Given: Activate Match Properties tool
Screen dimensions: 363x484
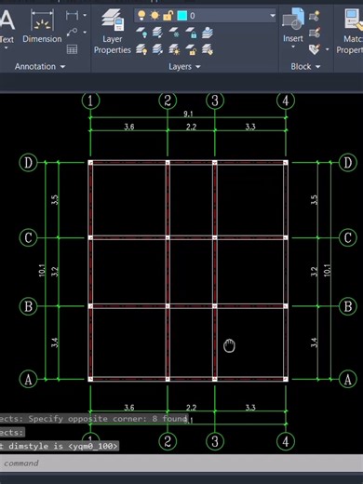Looking at the screenshot, I should (x=351, y=31).
